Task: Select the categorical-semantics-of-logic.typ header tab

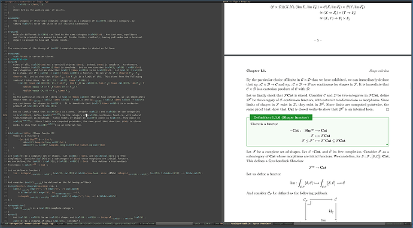Action: (x=26, y=1)
